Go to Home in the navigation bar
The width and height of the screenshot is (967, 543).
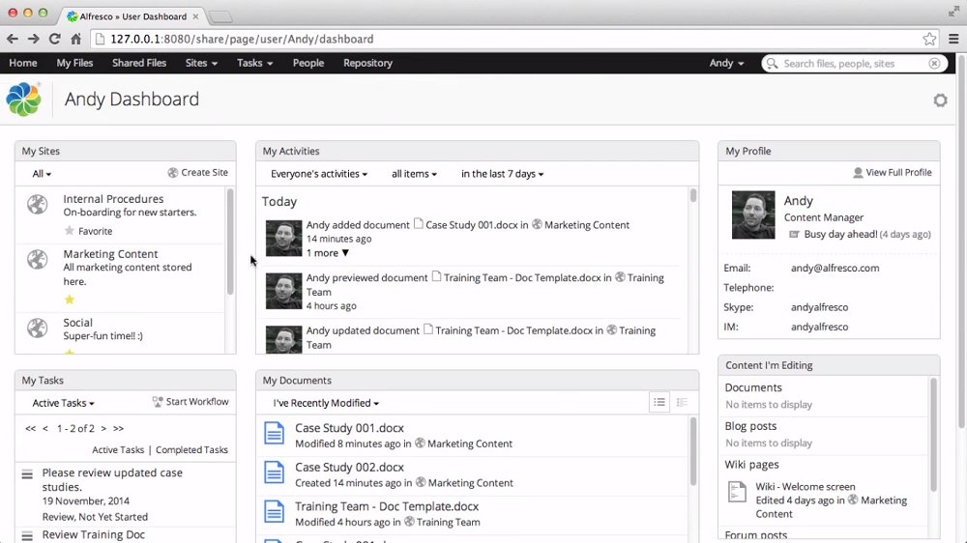click(23, 63)
